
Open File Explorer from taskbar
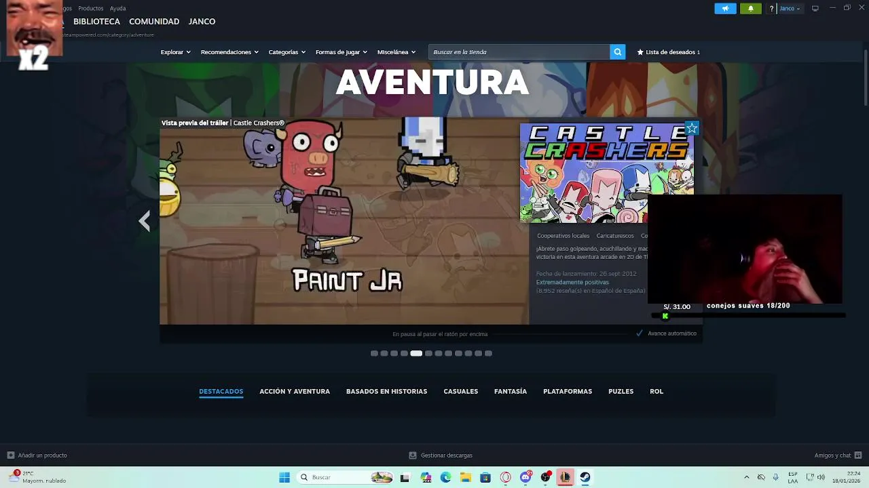click(465, 477)
